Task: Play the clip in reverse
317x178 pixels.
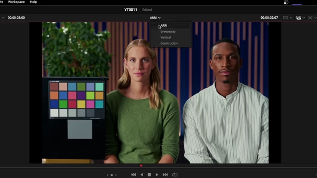Action: click(142, 175)
